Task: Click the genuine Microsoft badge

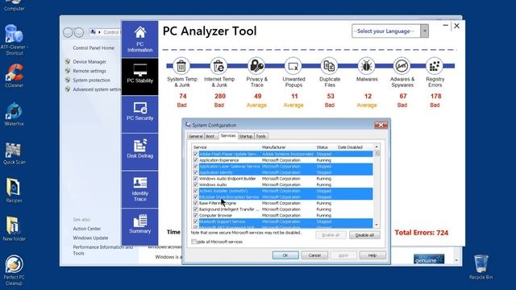Action: (429, 259)
